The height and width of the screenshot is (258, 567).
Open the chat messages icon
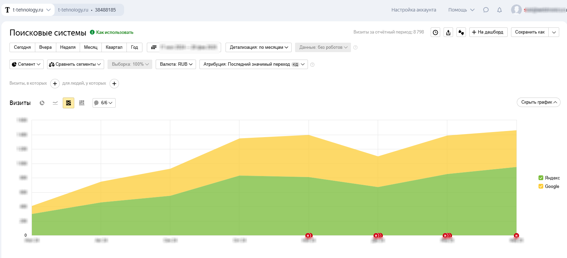tap(486, 10)
